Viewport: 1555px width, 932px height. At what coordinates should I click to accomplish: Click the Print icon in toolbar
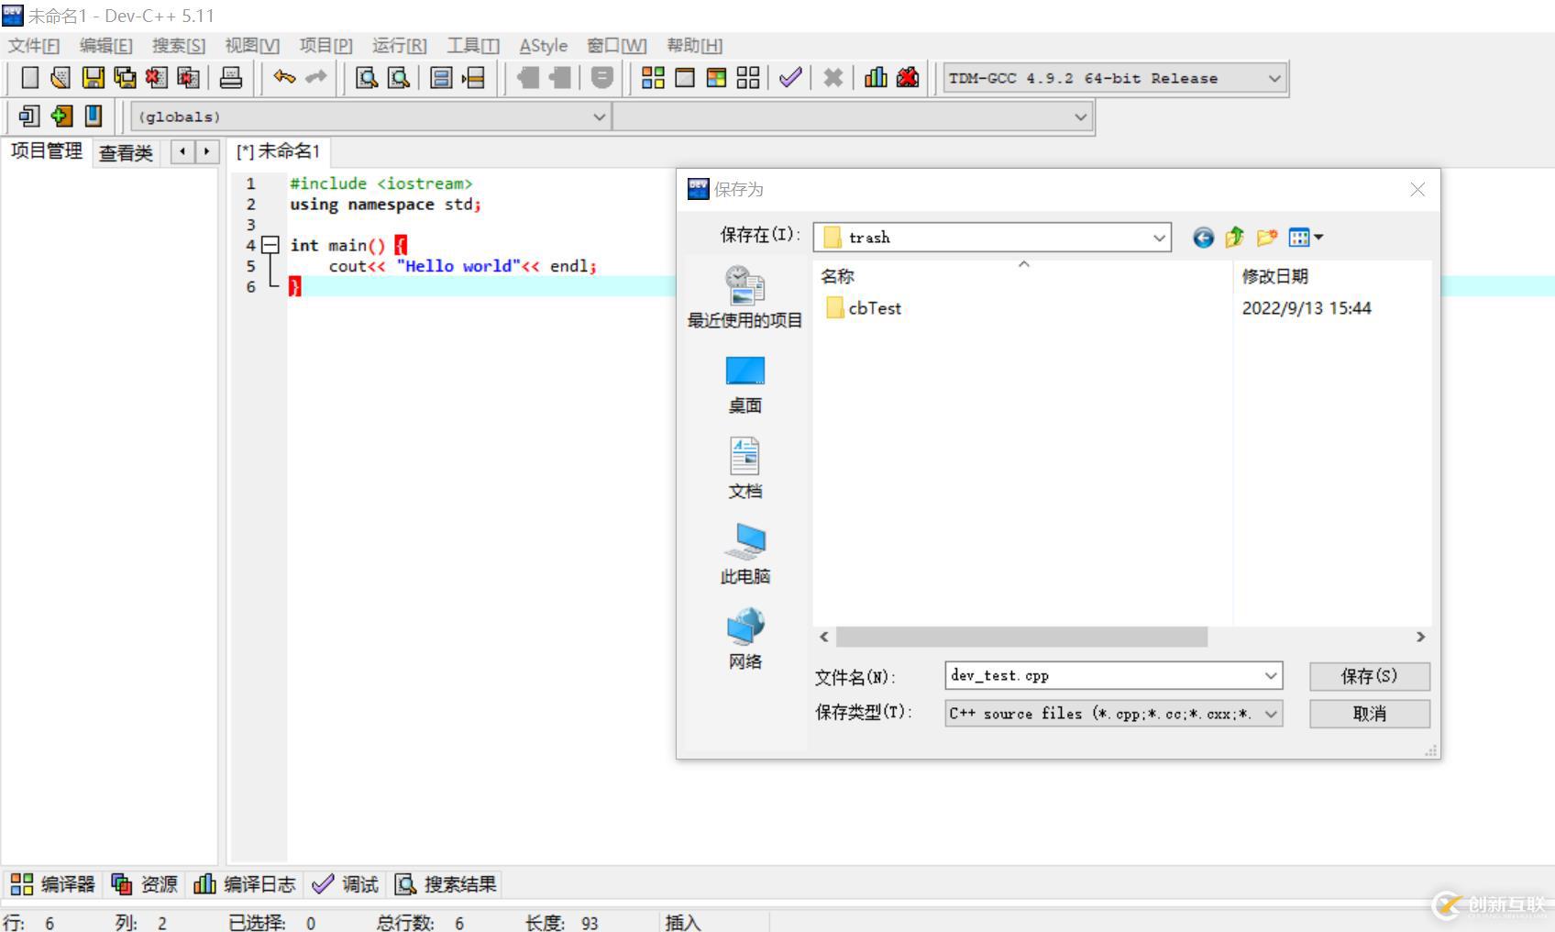click(x=231, y=78)
